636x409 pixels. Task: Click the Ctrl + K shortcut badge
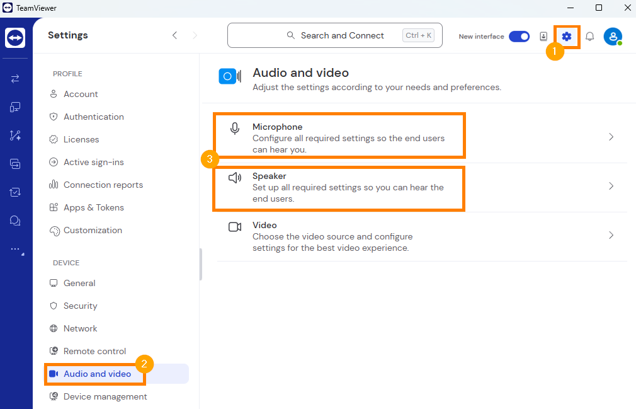(x=418, y=35)
